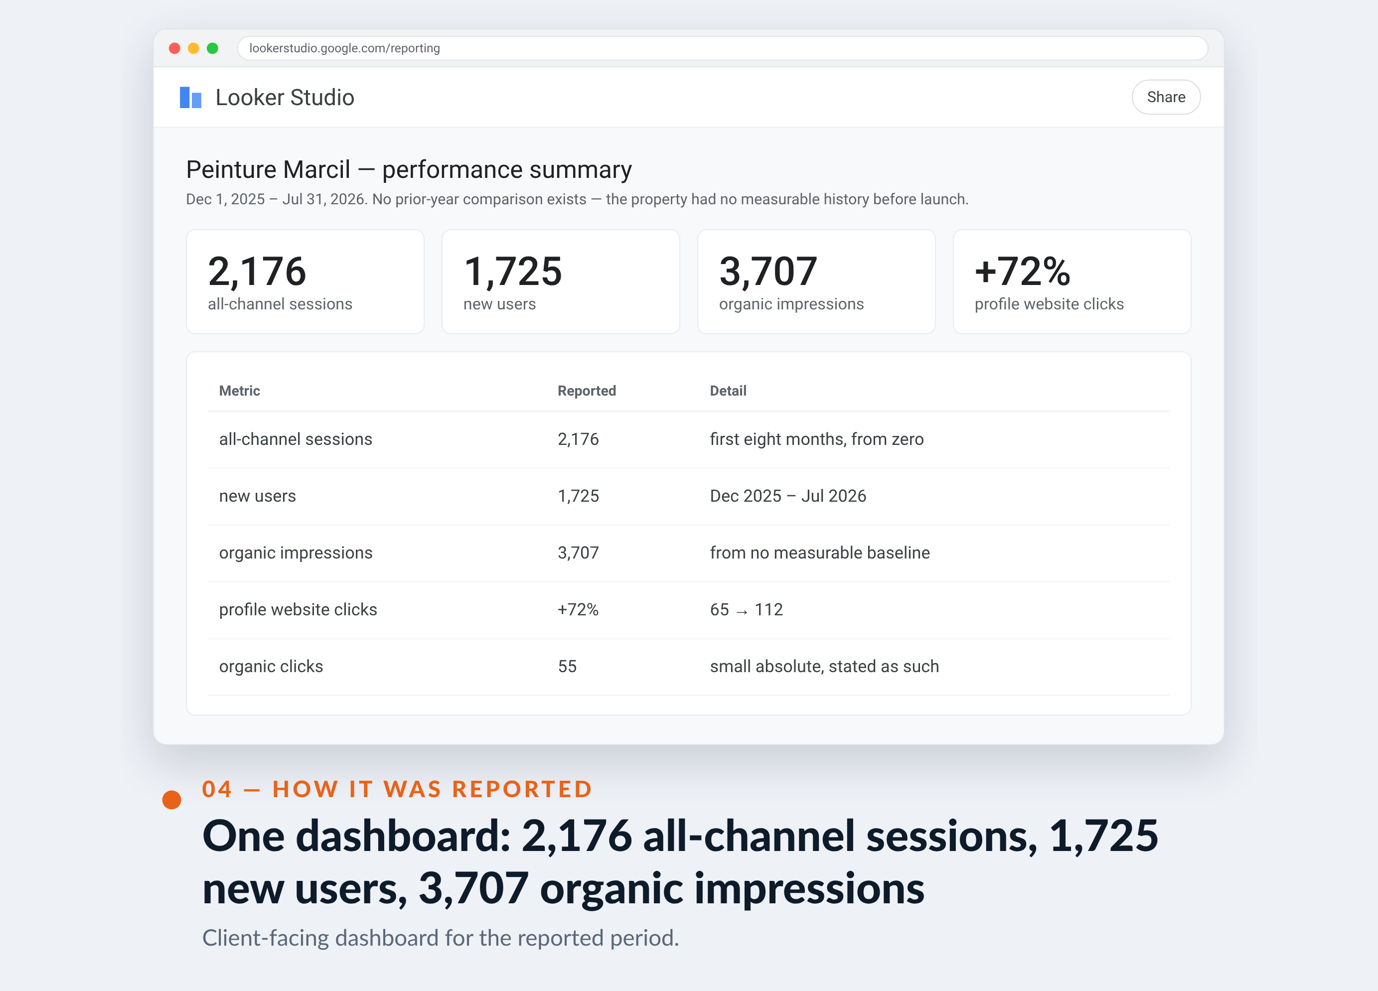Click the profile website clicks table row label
This screenshot has width=1378, height=991.
point(298,609)
